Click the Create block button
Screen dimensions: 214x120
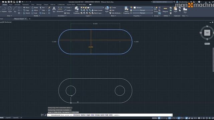[113, 8]
